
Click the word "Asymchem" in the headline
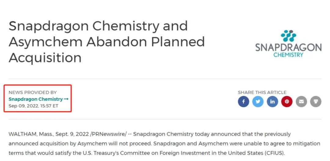[x=46, y=42]
